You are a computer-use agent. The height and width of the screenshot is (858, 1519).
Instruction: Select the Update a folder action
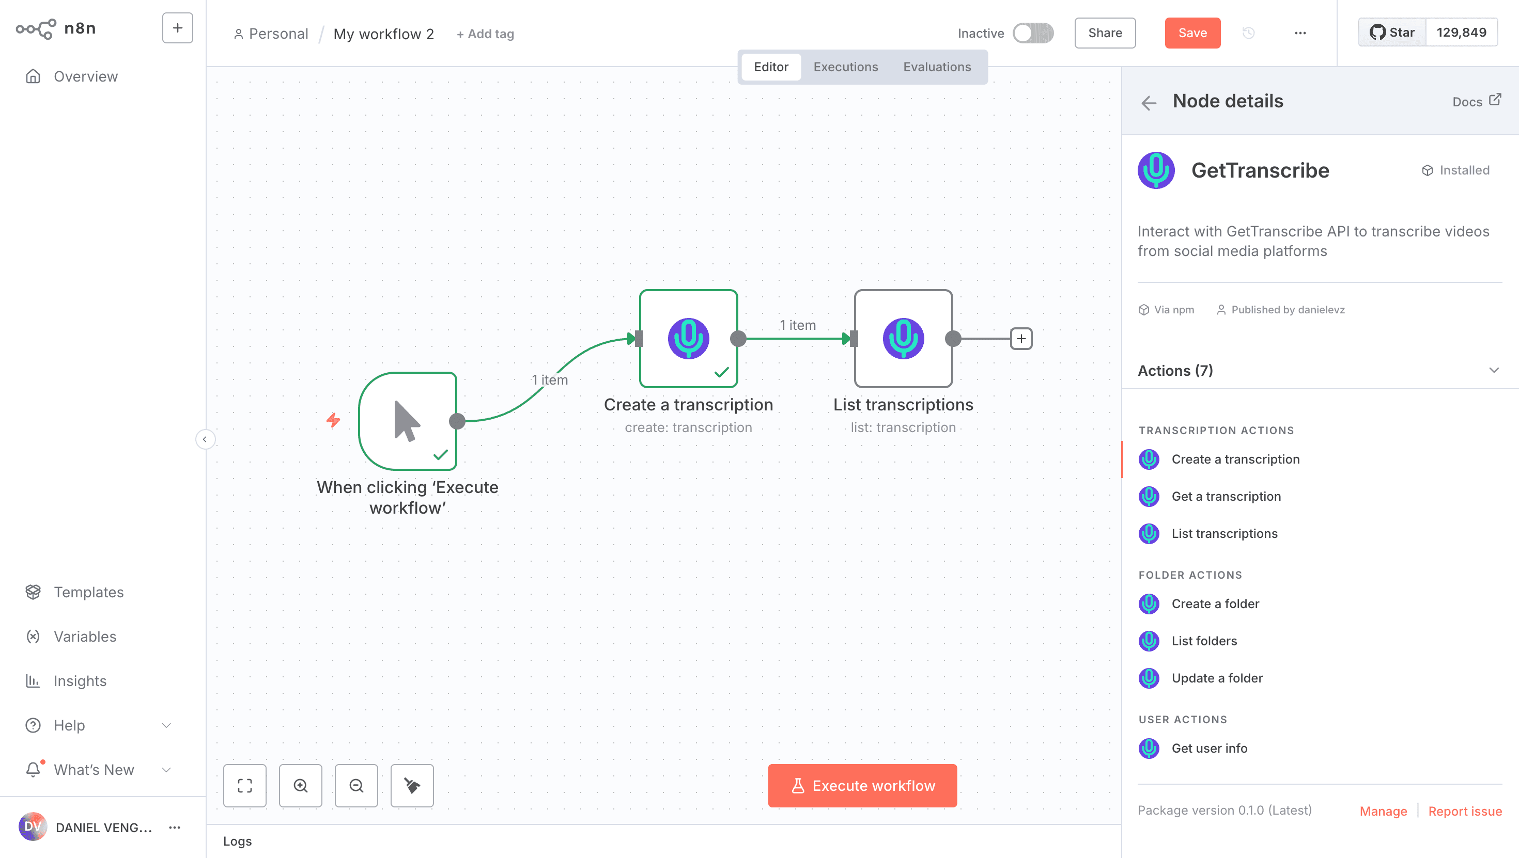click(x=1217, y=678)
